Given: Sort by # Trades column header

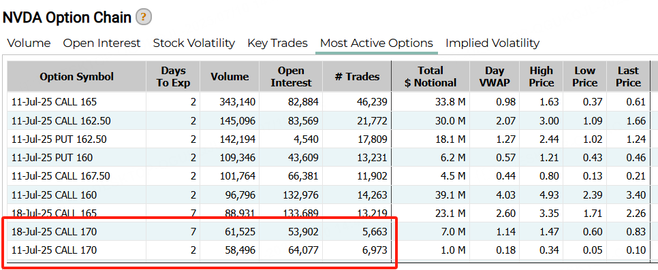Looking at the screenshot, I should coord(357,77).
